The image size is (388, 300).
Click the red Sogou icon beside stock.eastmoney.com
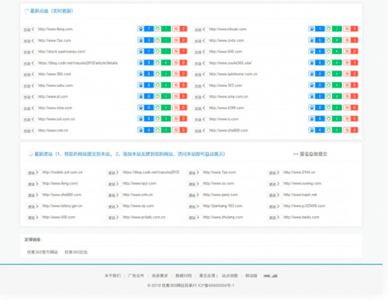coord(176,51)
